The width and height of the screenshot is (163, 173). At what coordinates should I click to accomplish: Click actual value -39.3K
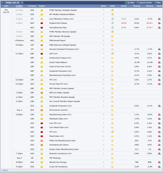coord(124,23)
